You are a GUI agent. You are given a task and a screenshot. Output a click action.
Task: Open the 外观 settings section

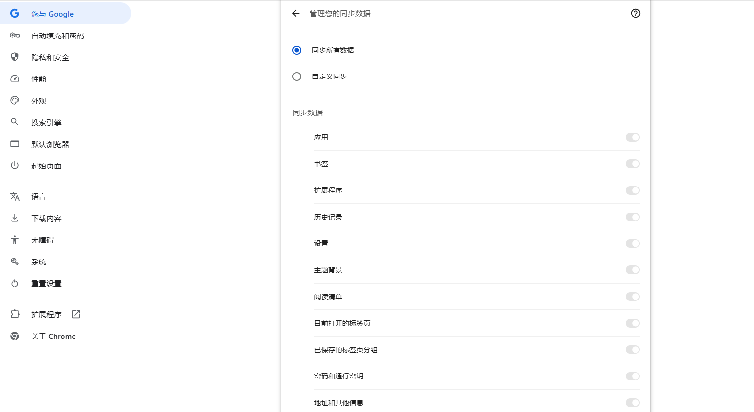click(x=66, y=101)
